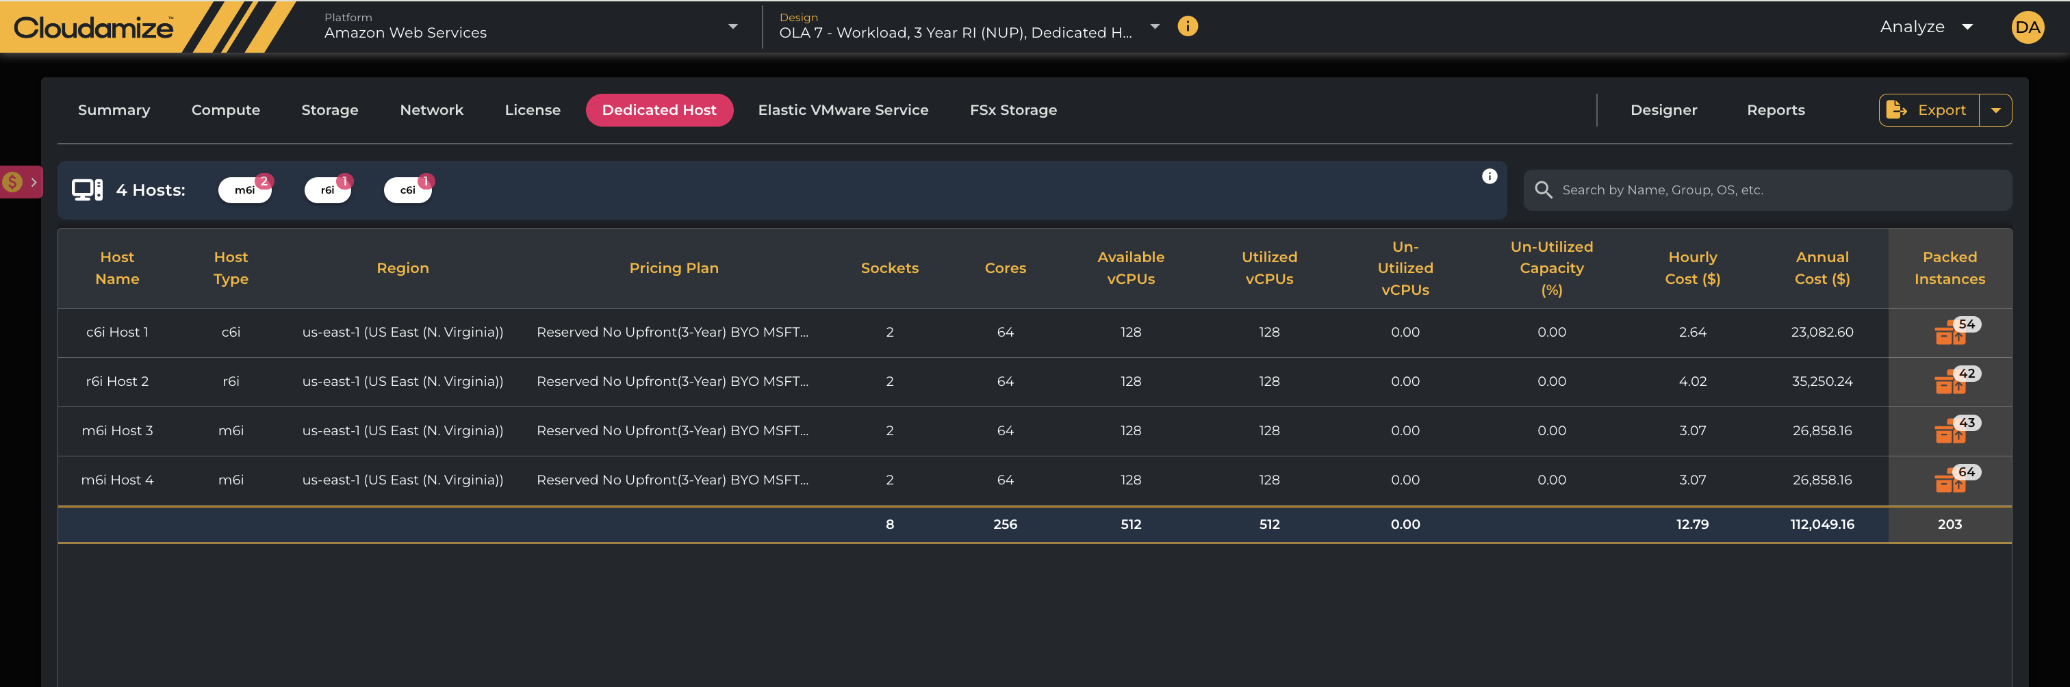The image size is (2070, 687).
Task: Expand the dollar-sign side panel
Action: (x=21, y=183)
